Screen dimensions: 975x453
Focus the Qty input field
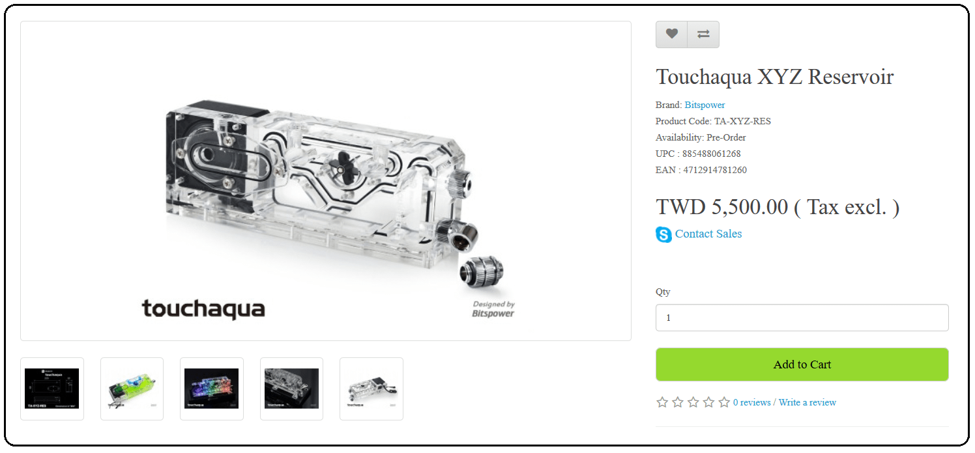pos(802,318)
